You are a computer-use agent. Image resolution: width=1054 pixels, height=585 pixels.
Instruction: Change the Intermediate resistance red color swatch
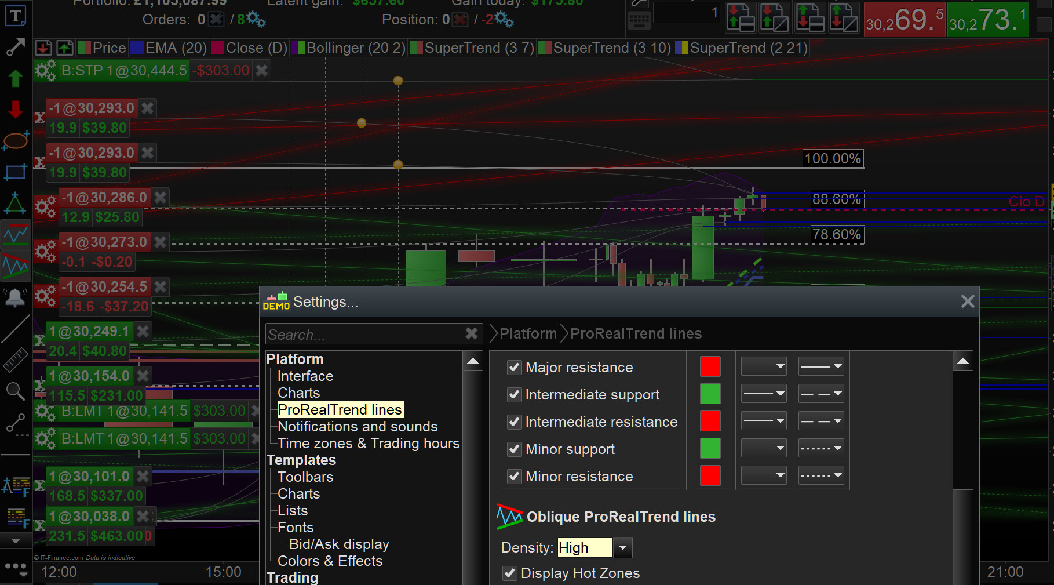[x=710, y=422]
